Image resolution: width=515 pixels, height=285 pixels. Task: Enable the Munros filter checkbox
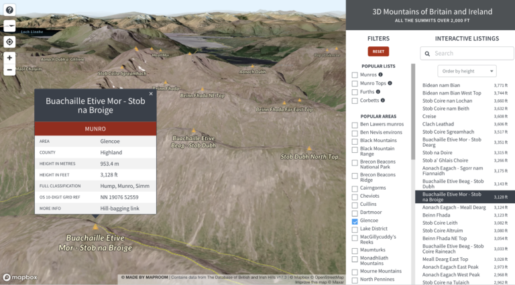click(355, 75)
